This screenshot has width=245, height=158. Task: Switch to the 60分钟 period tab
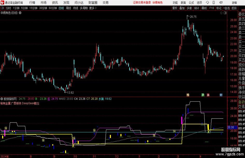pos(53,8)
